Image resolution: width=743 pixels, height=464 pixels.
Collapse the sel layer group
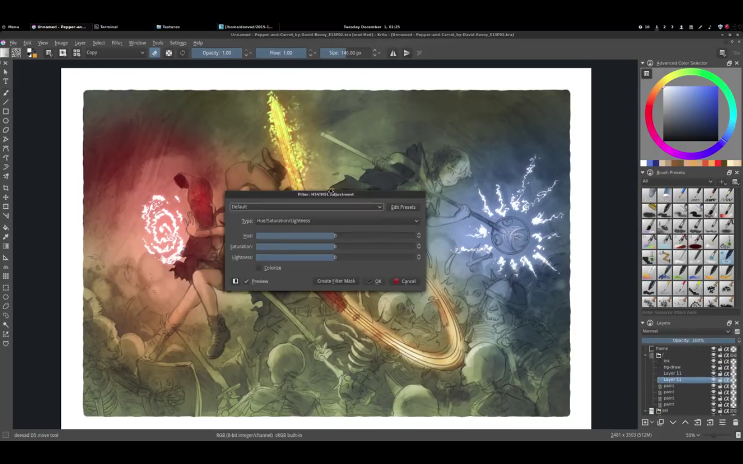coord(645,411)
